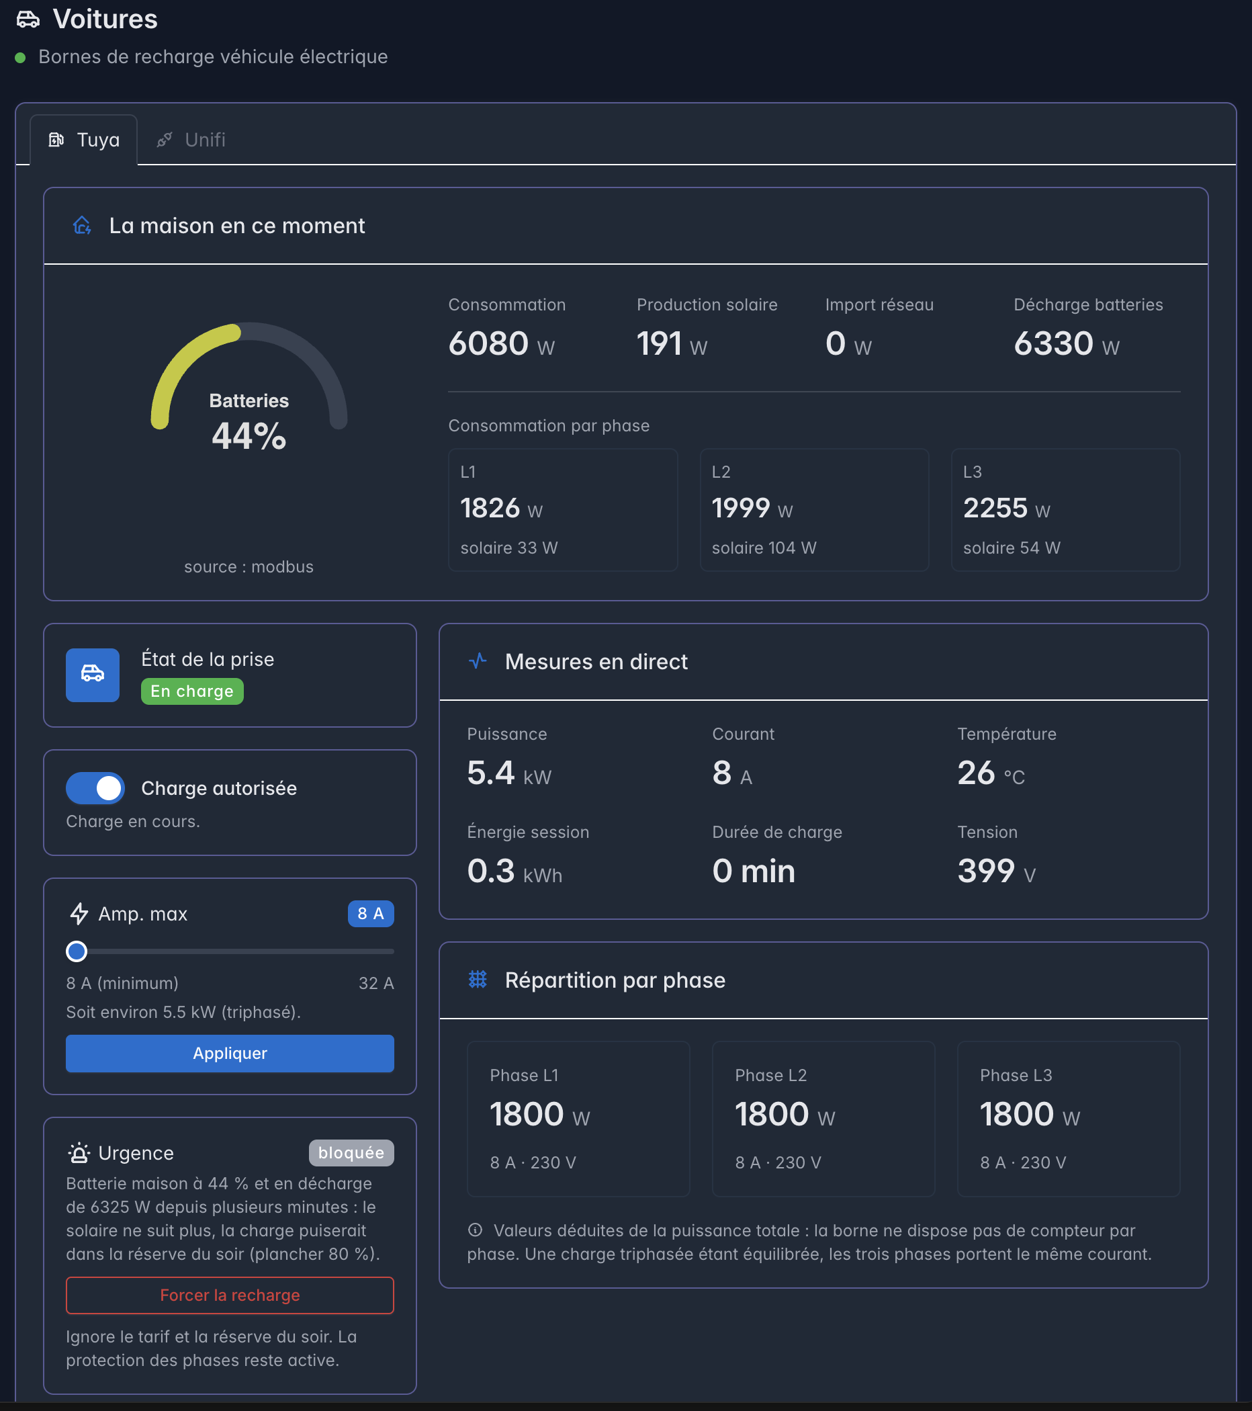1252x1411 pixels.
Task: Select the L3 2255 W phase card
Action: 1065,509
